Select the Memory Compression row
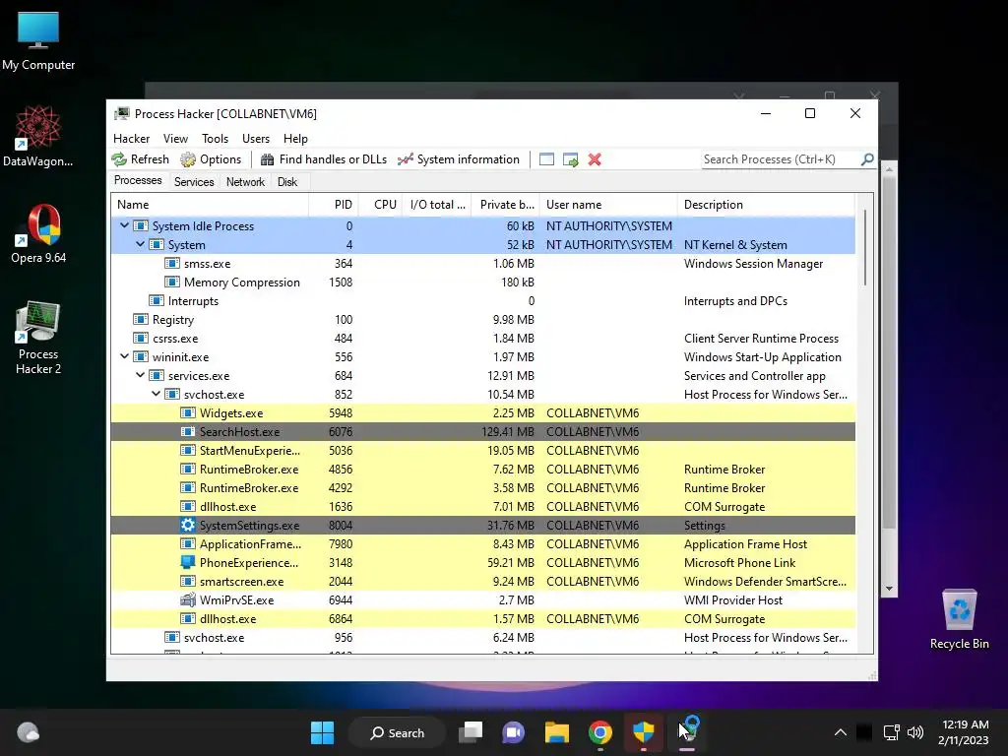Viewport: 1008px width, 756px height. [483, 283]
